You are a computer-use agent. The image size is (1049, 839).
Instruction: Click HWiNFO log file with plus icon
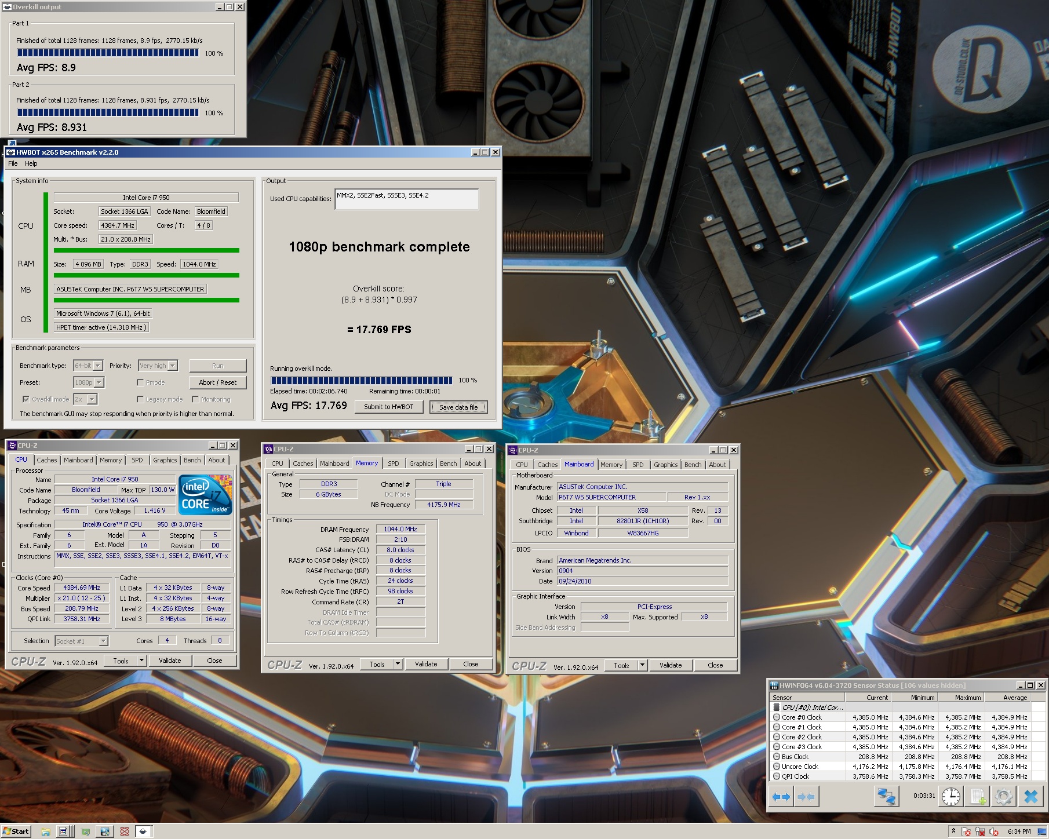tap(978, 797)
